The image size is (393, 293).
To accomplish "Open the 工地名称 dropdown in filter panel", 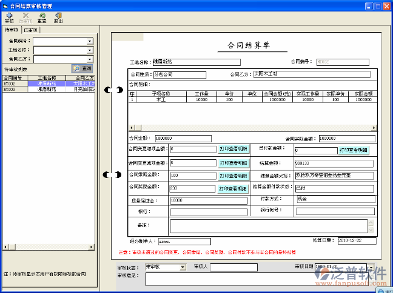I will pyautogui.click(x=90, y=50).
